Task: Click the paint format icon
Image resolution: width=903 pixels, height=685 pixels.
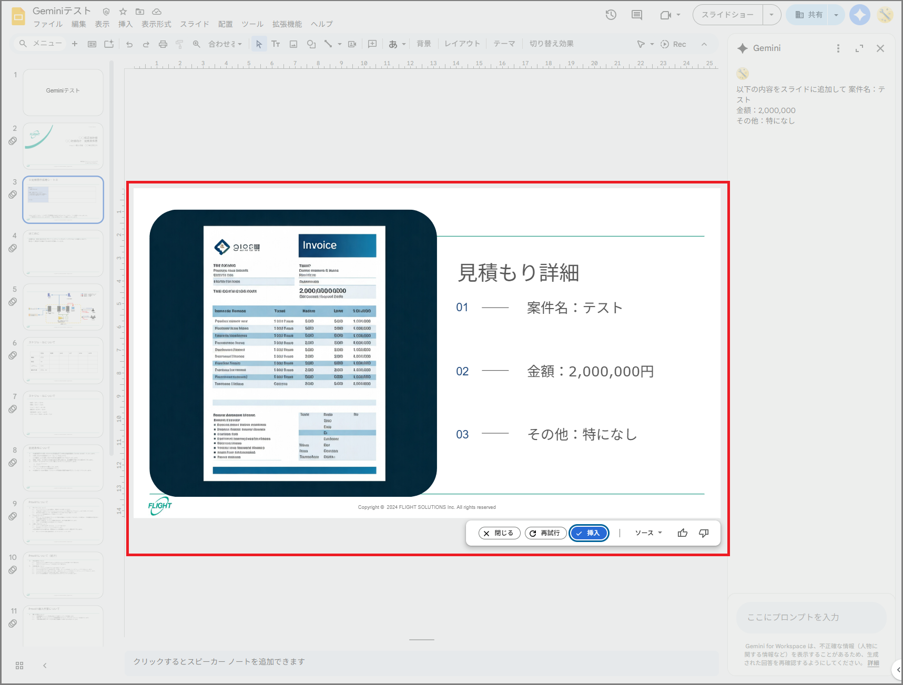Action: click(x=179, y=44)
